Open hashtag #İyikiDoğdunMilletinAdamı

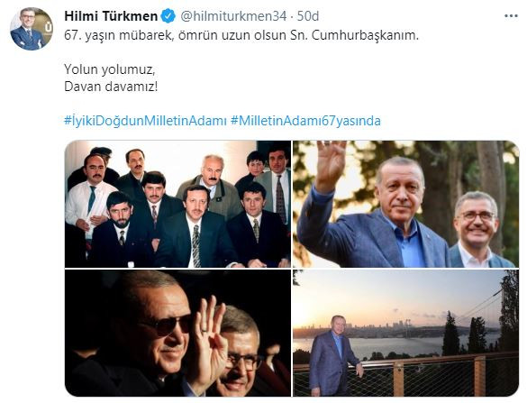(146, 121)
